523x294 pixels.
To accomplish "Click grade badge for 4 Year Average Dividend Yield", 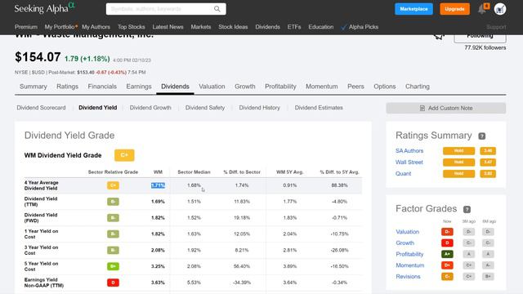I will [113, 185].
